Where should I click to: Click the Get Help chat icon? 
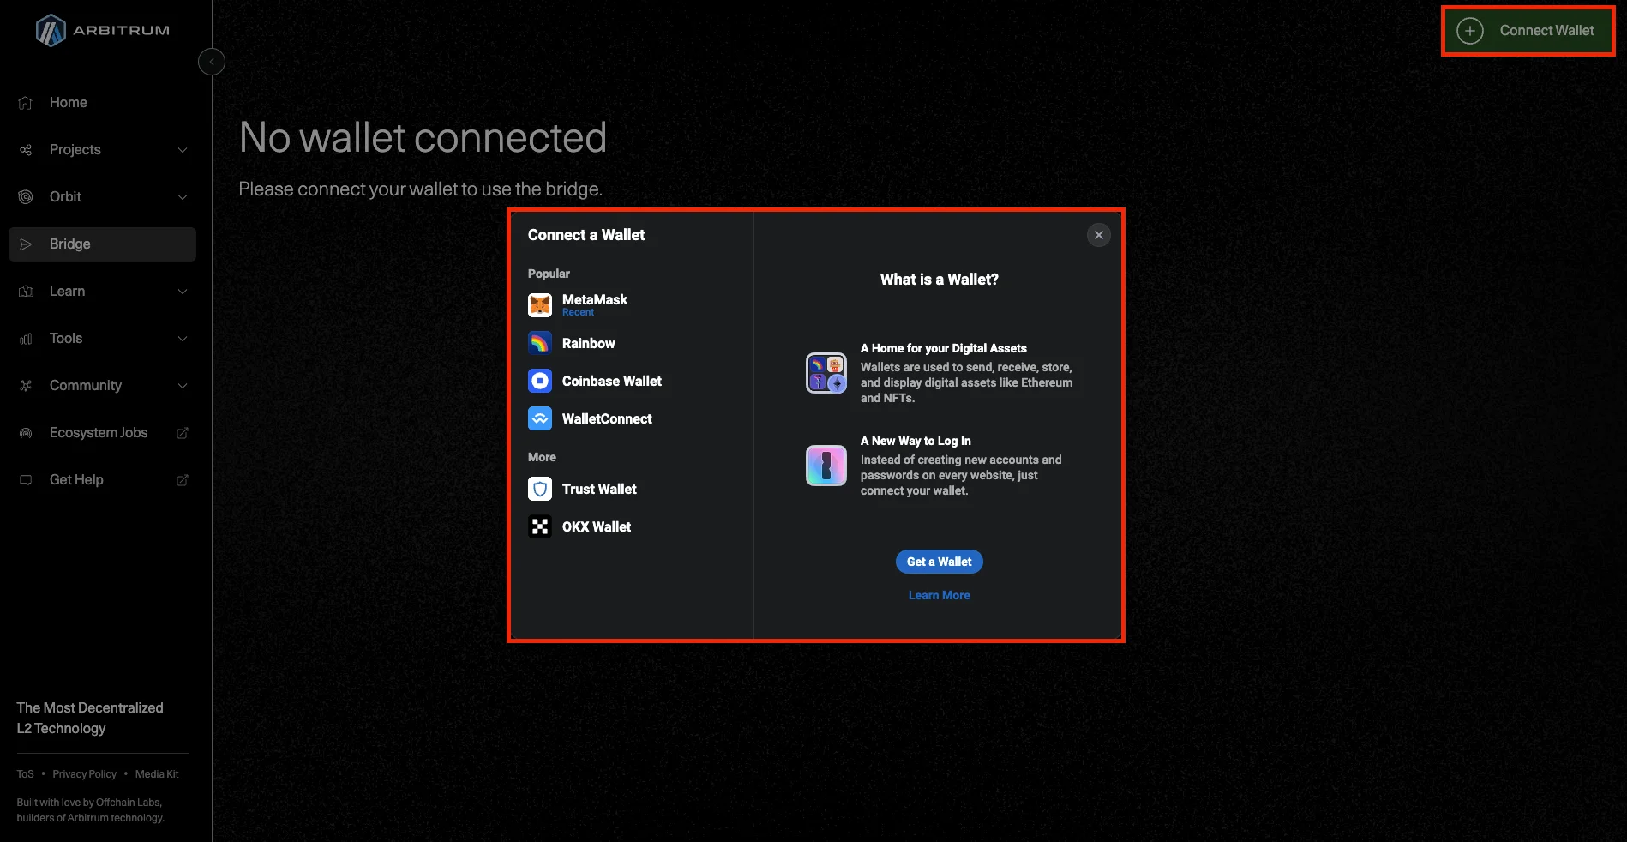point(26,480)
